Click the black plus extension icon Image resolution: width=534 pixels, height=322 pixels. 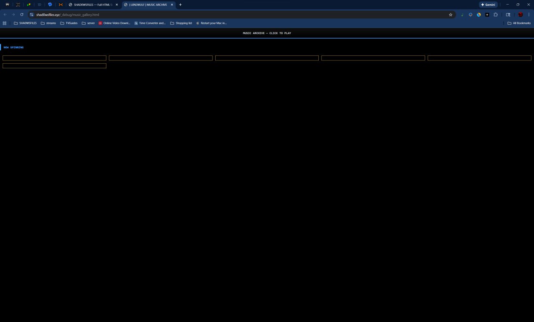pos(487,15)
